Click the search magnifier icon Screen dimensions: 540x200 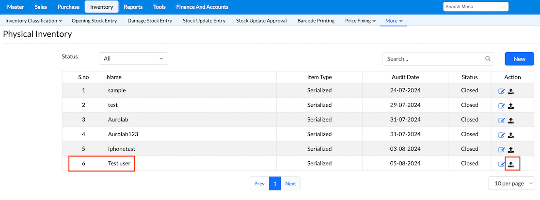(x=488, y=59)
